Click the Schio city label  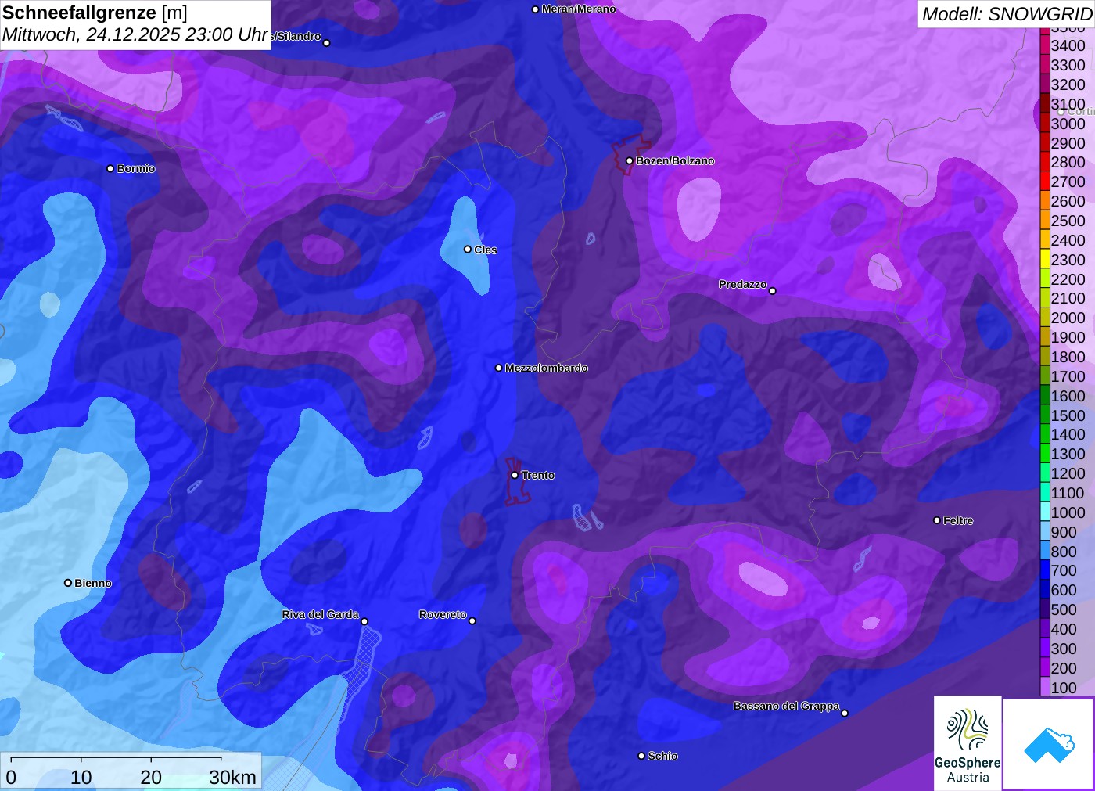(662, 756)
